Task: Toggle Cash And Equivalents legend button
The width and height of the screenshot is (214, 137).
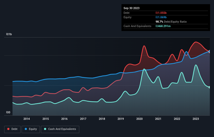Action: tap(60, 129)
